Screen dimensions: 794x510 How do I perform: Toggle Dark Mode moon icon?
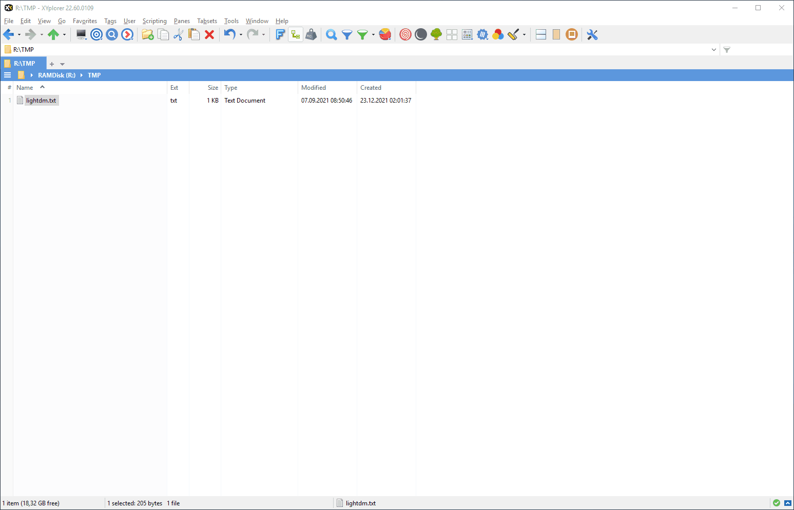[420, 34]
